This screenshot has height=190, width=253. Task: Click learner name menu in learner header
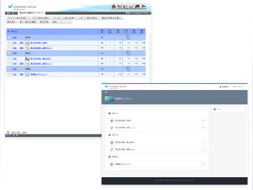point(224,87)
